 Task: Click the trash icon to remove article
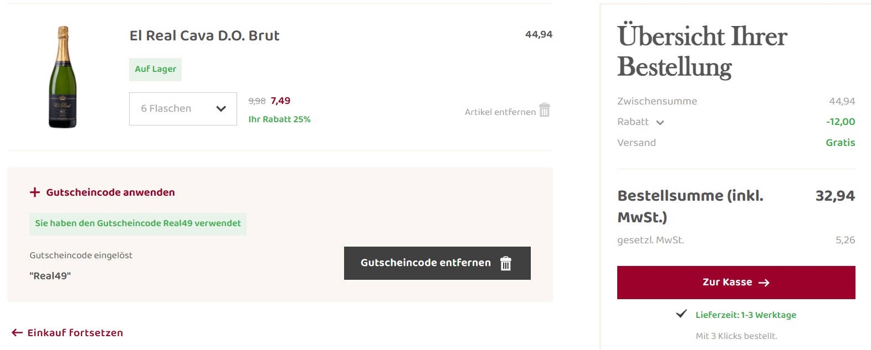pos(545,111)
